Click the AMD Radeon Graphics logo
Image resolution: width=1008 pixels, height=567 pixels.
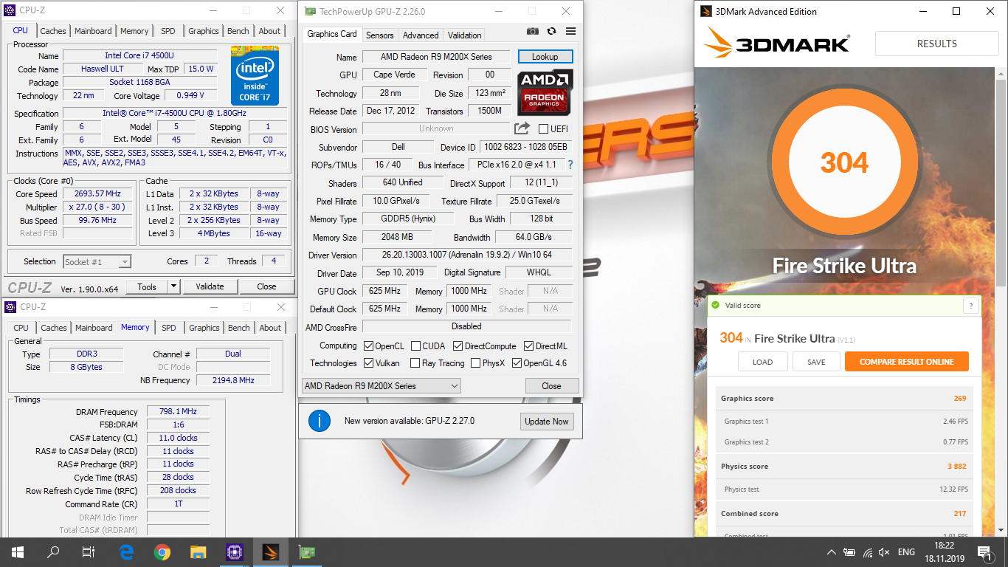[x=545, y=92]
